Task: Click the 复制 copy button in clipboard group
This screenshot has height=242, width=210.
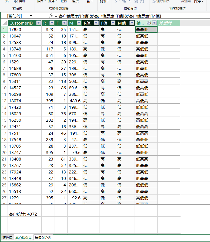Action: point(19,1)
